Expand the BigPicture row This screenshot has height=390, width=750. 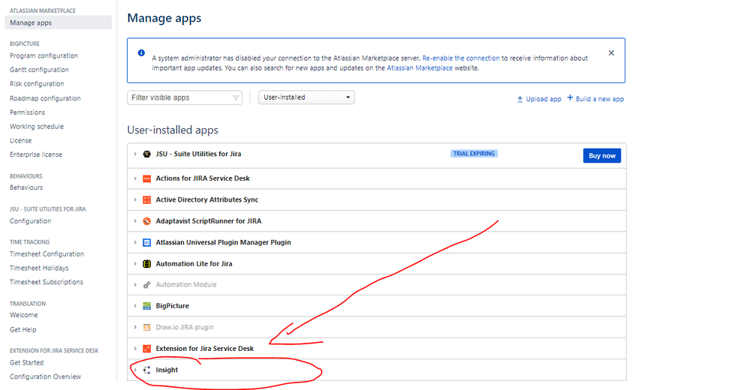[135, 306]
